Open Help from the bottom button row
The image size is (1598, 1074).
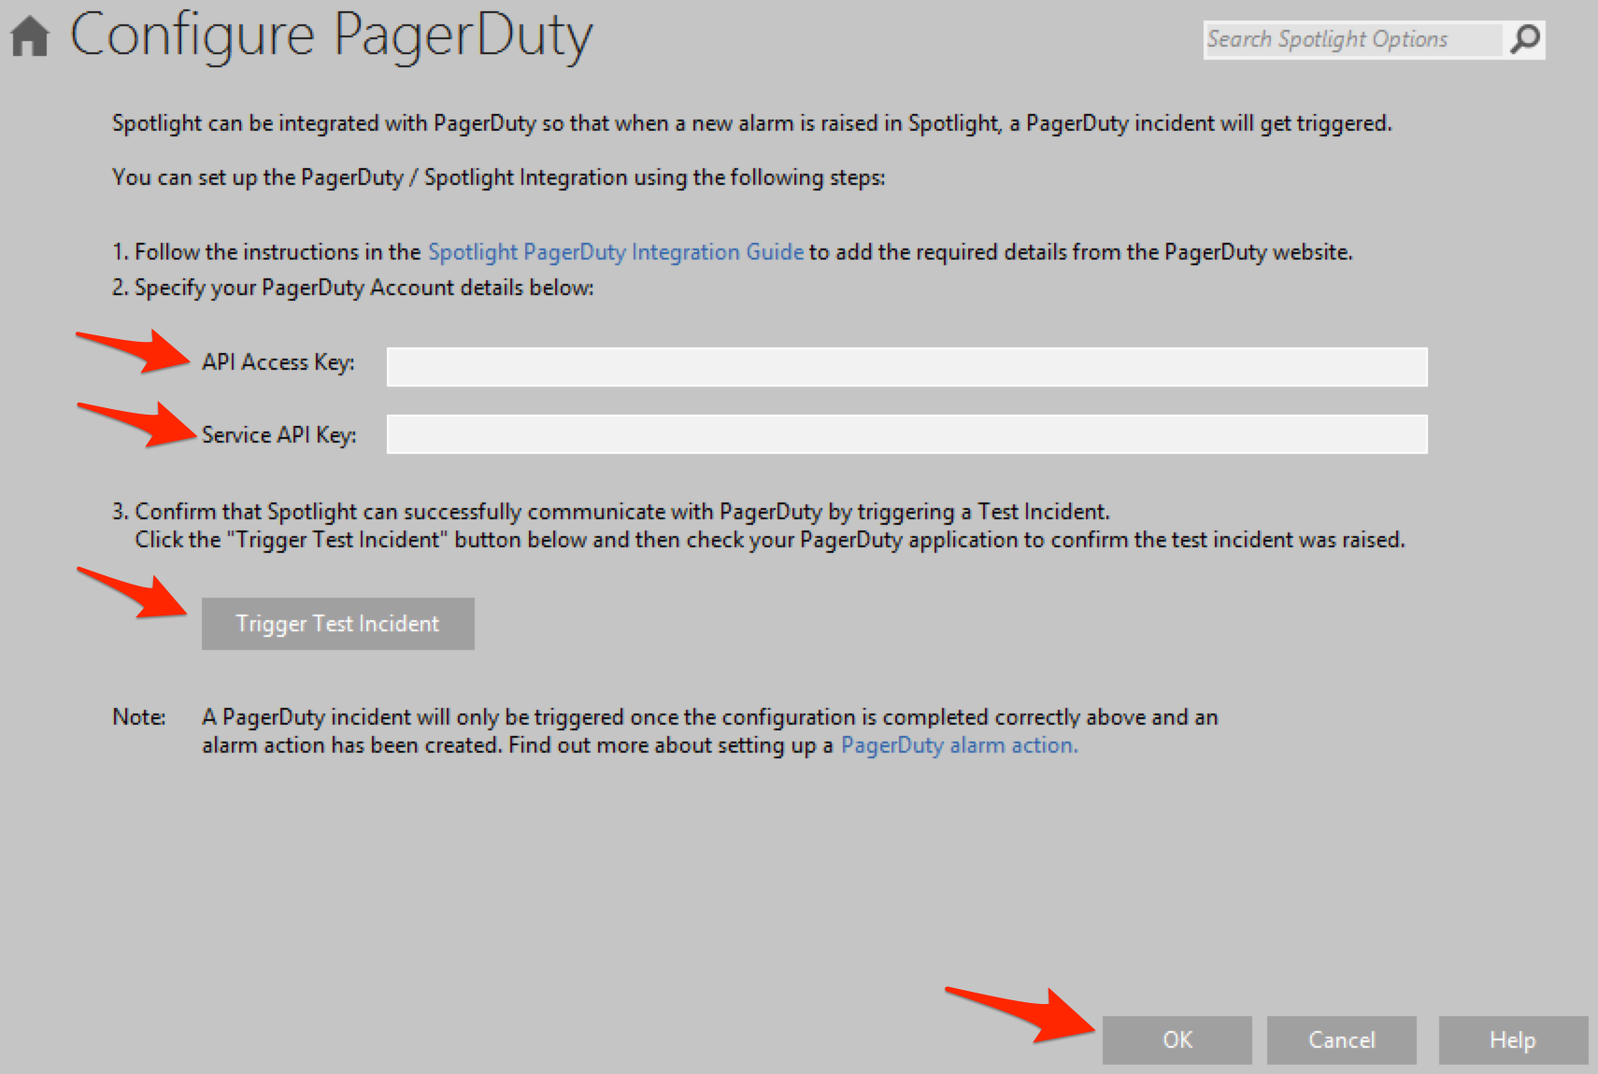pyautogui.click(x=1511, y=1039)
